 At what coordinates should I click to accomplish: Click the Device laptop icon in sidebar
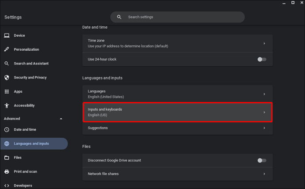(x=7, y=35)
